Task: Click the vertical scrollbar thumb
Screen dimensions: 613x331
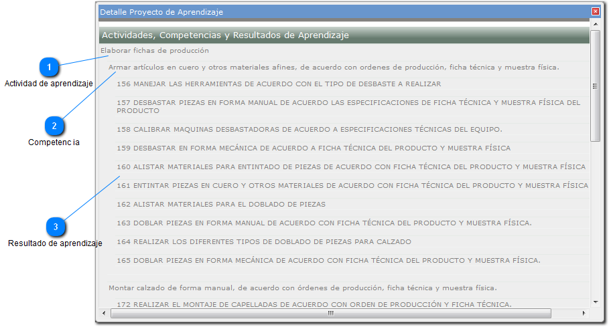Action: click(x=595, y=86)
